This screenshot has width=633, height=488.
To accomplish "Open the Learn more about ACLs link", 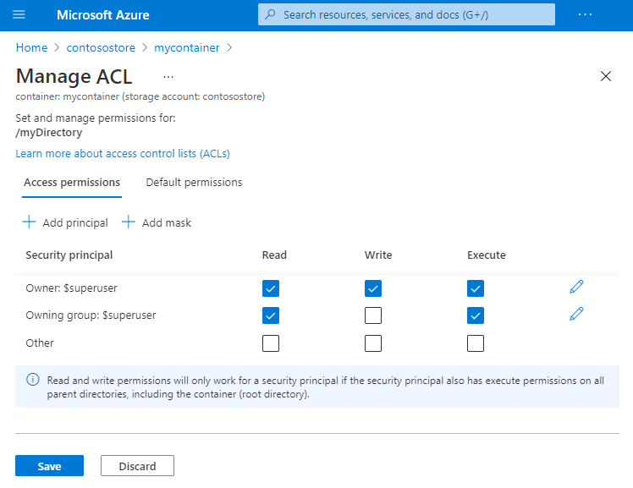I will tap(123, 154).
